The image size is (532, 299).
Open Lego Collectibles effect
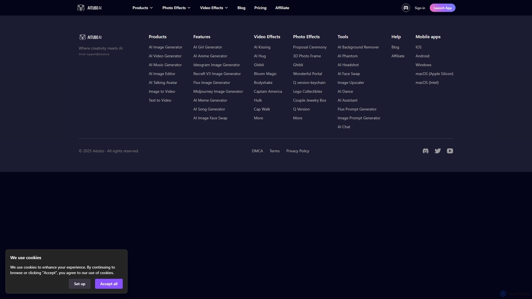[308, 91]
